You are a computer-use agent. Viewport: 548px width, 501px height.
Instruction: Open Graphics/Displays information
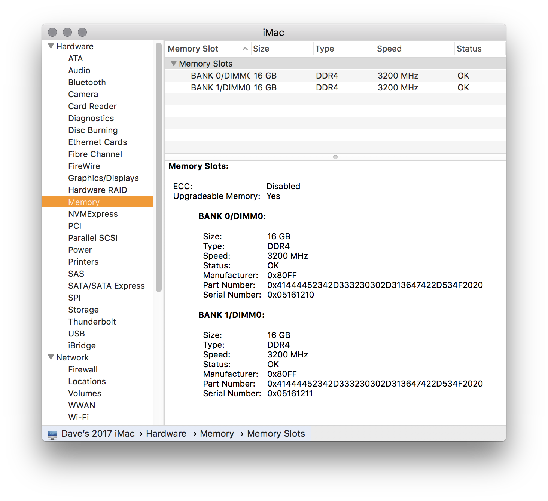[x=103, y=178]
